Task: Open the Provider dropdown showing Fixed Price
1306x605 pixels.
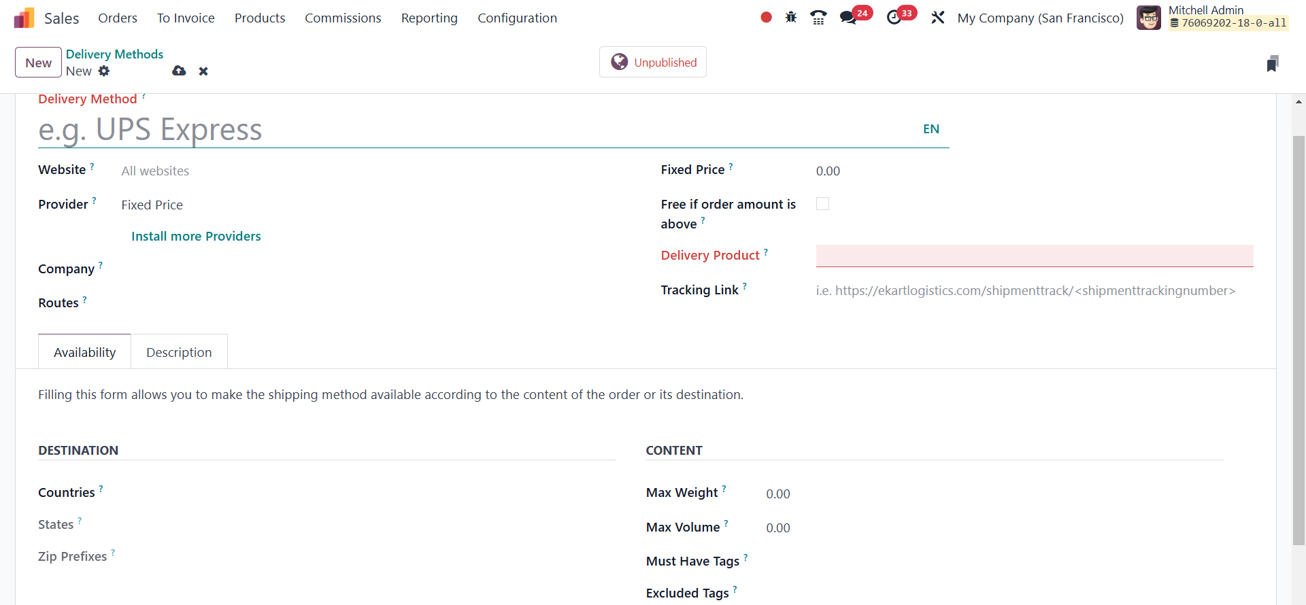Action: (340, 205)
